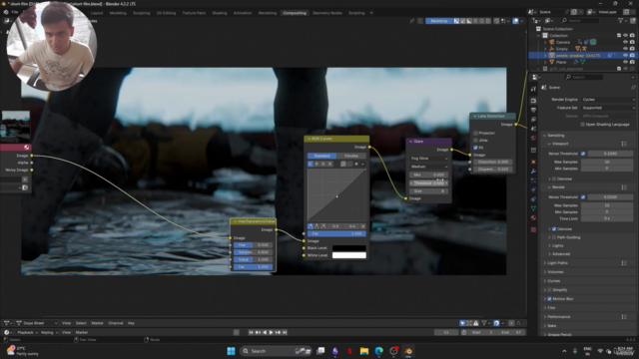The width and height of the screenshot is (639, 359).
Task: Open the outliner filter funnel icon
Action: [x=621, y=20]
